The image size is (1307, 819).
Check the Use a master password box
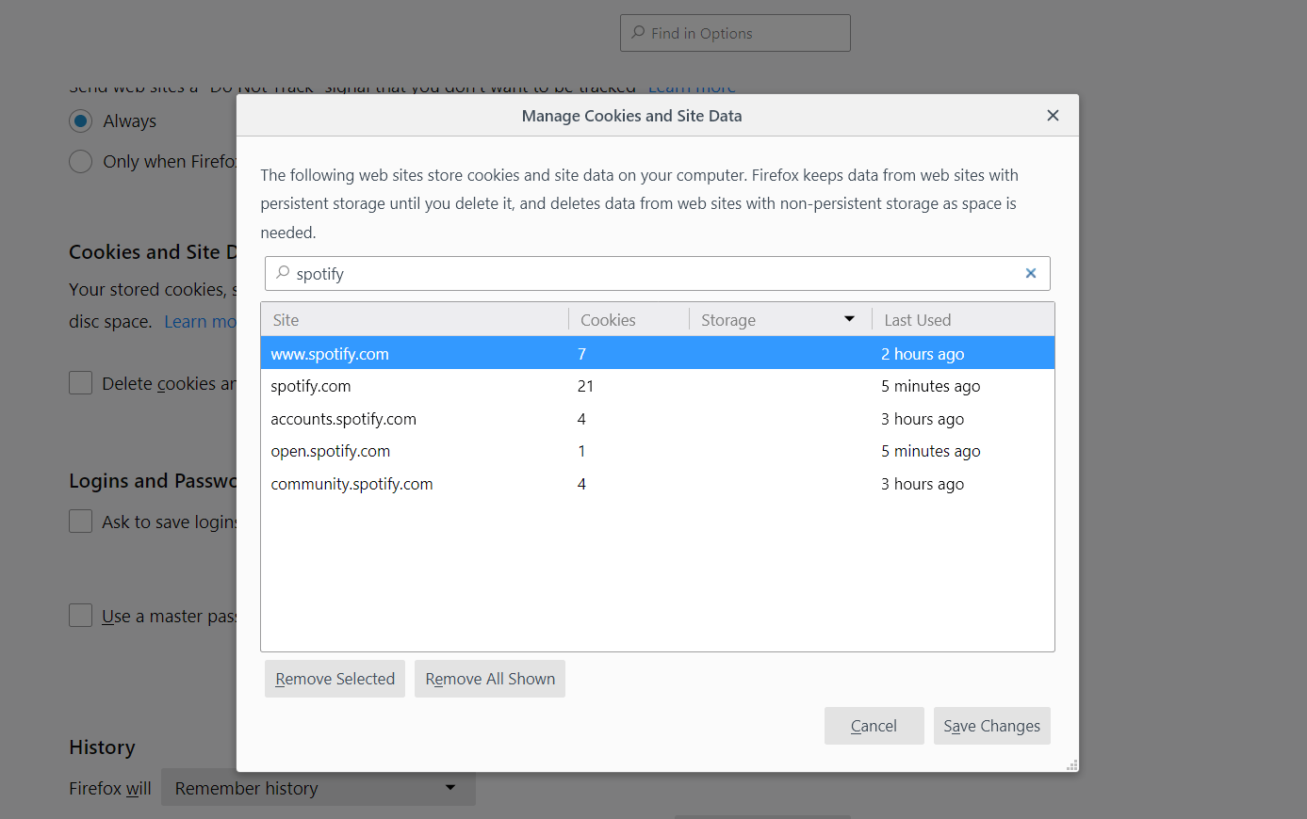tap(81, 616)
